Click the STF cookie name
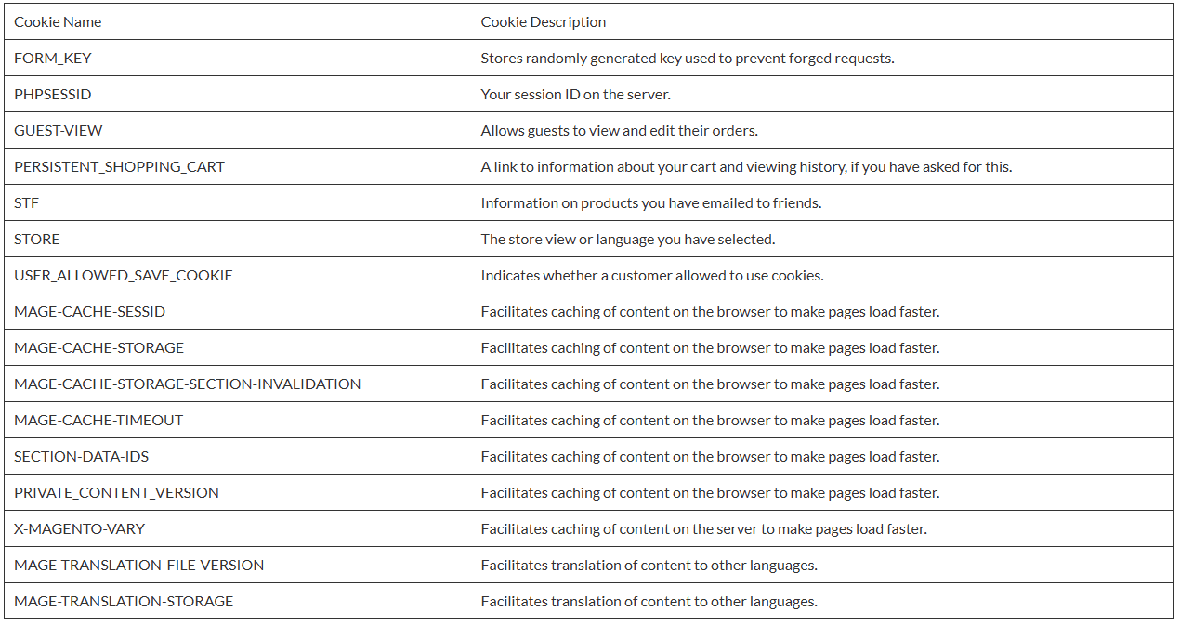Image resolution: width=1180 pixels, height=625 pixels. [26, 202]
